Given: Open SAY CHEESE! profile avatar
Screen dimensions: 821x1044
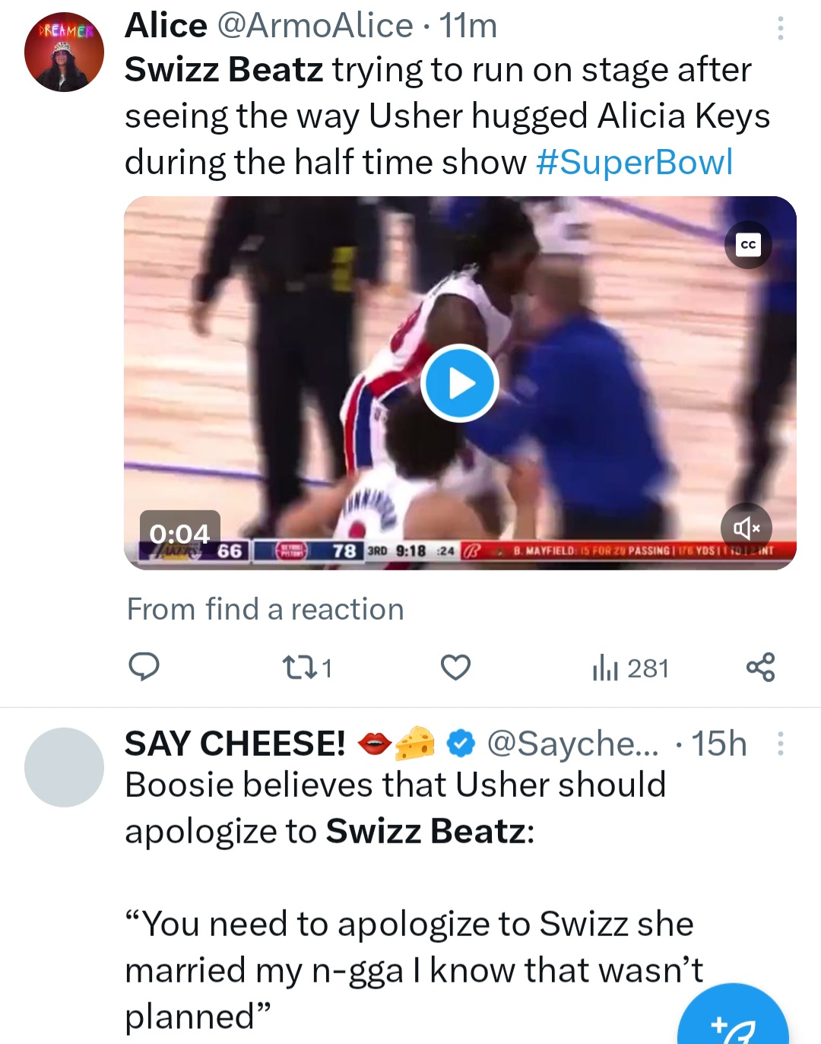Looking at the screenshot, I should (64, 767).
